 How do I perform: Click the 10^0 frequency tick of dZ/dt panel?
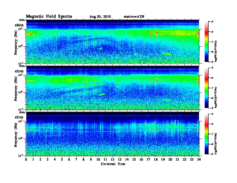point(20,138)
